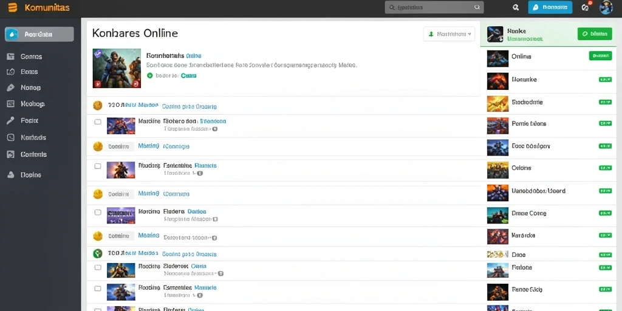Viewport: 622px width, 311px height.
Task: Click inside the top search field
Action: 434,7
